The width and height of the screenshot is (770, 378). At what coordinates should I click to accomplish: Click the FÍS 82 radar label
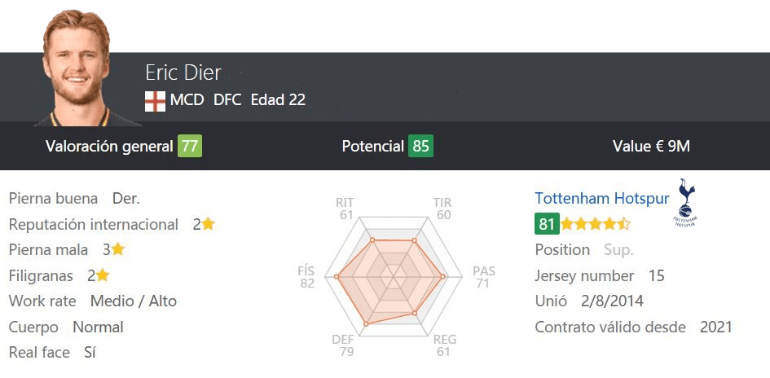point(306,277)
